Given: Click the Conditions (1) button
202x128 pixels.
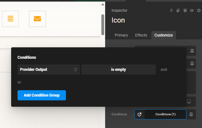Looking at the screenshot, I should click(165, 114).
